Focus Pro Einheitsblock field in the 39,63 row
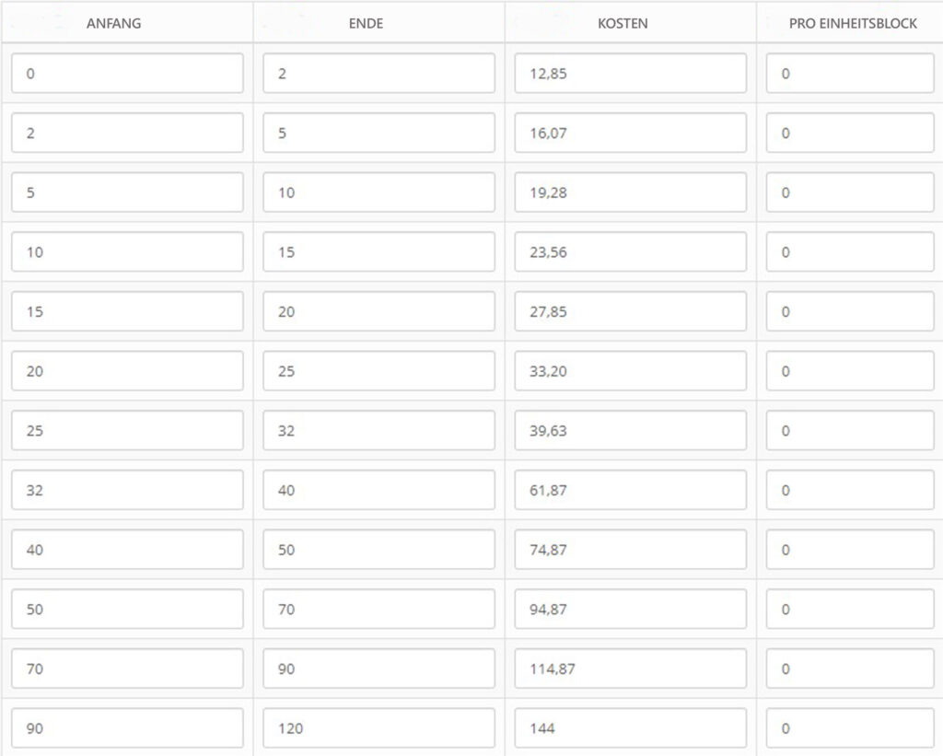This screenshot has height=756, width=943. click(850, 430)
